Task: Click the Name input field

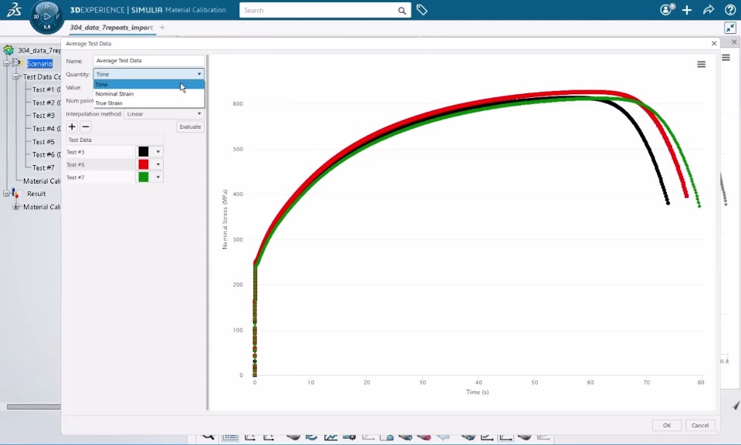Action: pyautogui.click(x=148, y=60)
